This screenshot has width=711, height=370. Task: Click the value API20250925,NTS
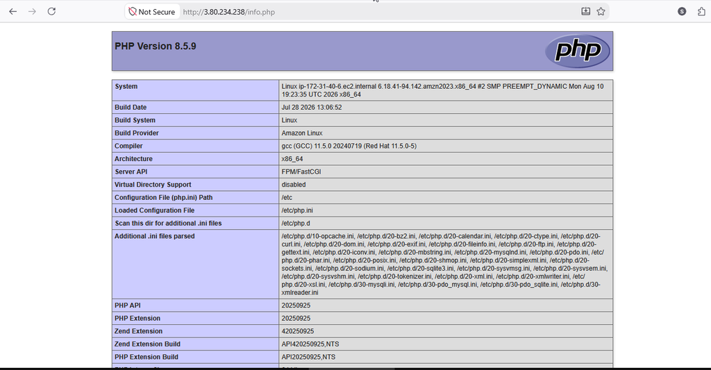pos(308,357)
